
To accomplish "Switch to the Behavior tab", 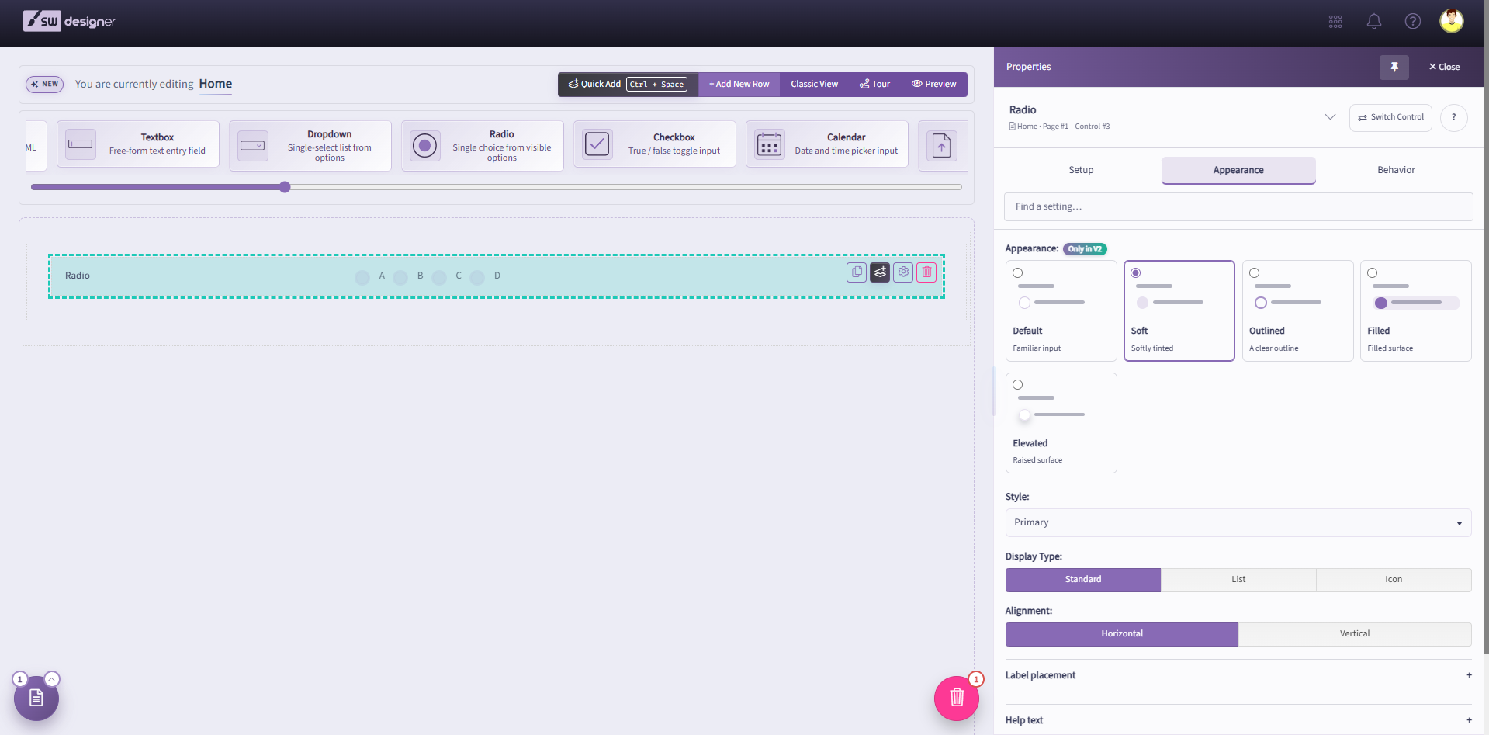I will point(1396,170).
